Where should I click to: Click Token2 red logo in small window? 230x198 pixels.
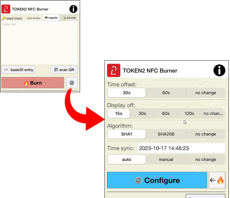click(x=6, y=9)
